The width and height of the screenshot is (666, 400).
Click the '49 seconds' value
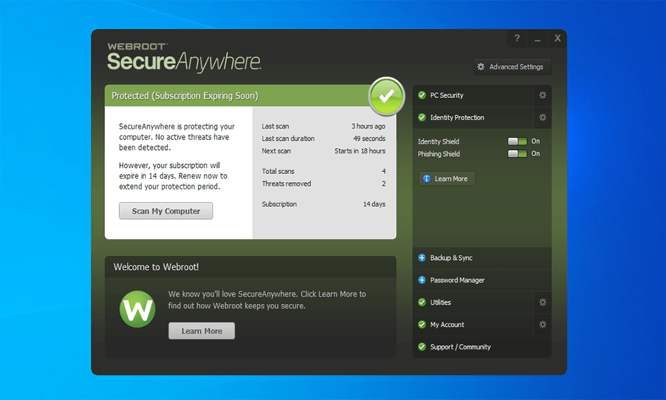370,139
